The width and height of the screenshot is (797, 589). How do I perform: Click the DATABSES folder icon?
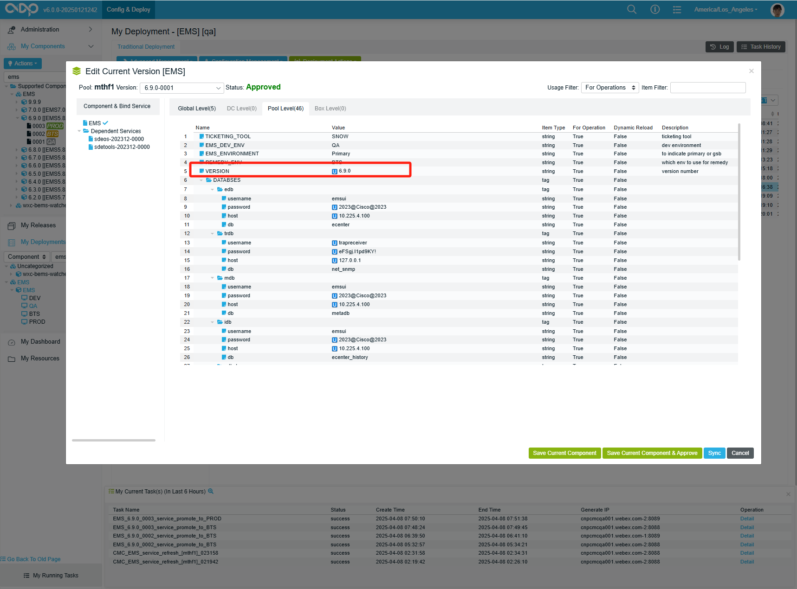(x=209, y=180)
